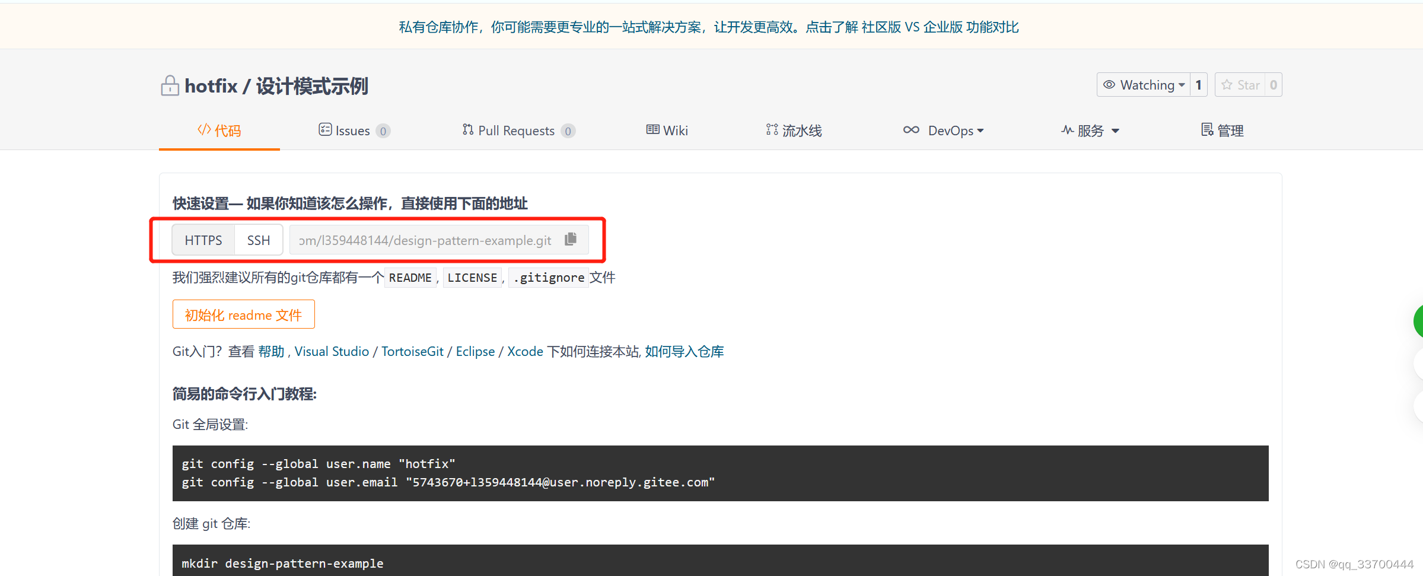Switch to the 代码 tab

219,131
